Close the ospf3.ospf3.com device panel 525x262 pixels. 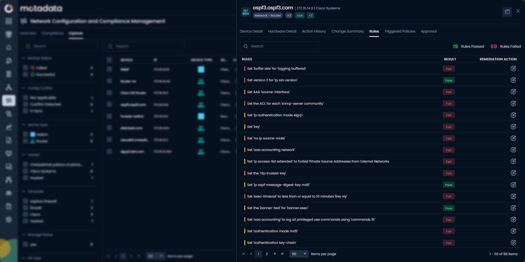pyautogui.click(x=518, y=11)
